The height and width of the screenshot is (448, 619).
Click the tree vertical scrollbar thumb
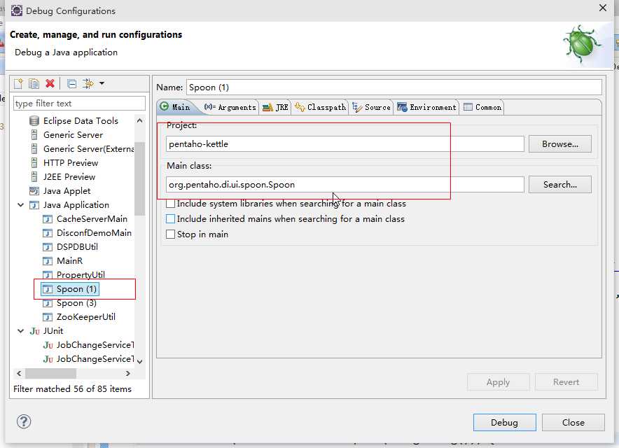tap(140, 178)
